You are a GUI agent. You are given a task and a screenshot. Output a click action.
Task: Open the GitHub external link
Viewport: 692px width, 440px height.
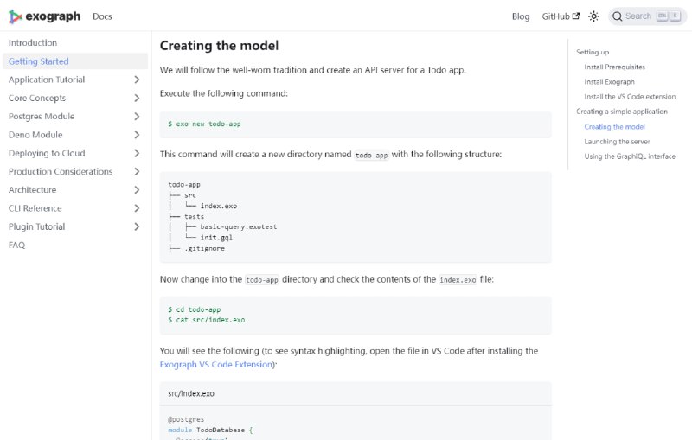pos(561,16)
